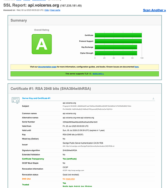Open the documentation page link
The width and height of the screenshot is (168, 188).
click(x=47, y=67)
